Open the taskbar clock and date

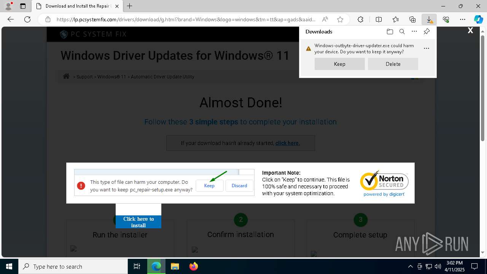pyautogui.click(x=455, y=266)
